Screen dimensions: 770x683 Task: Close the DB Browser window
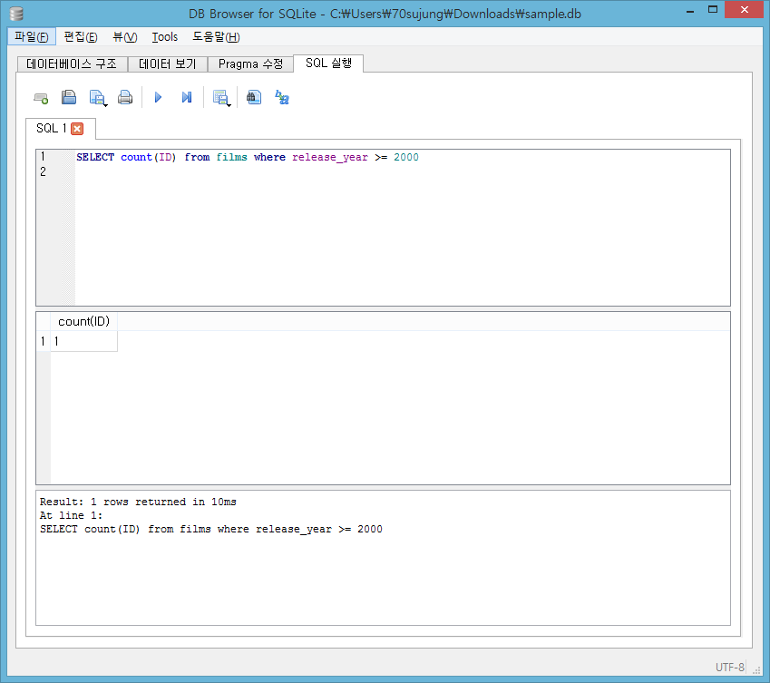[x=744, y=10]
